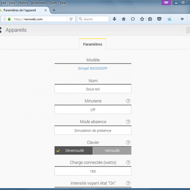Click the help icon beside Minuterie
The height and width of the screenshot is (190, 190).
(x=128, y=101)
